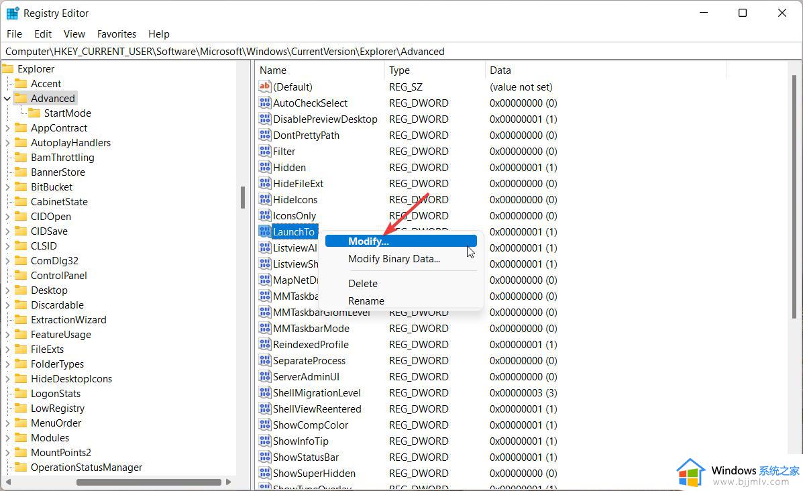This screenshot has height=491, width=803.
Task: Select the ControlPanel key
Action: (x=59, y=276)
